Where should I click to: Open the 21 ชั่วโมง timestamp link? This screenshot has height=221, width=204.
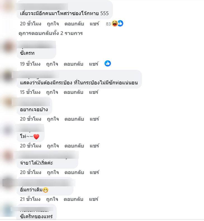tap(30, 199)
